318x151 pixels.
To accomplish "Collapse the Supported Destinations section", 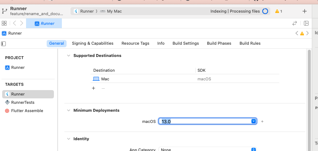I will [68, 55].
